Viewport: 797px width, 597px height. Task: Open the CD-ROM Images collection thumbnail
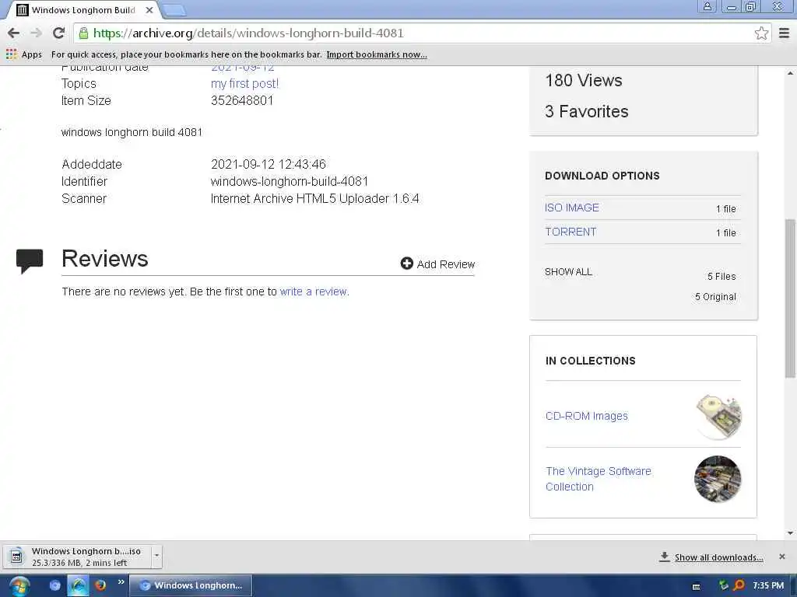coord(718,417)
